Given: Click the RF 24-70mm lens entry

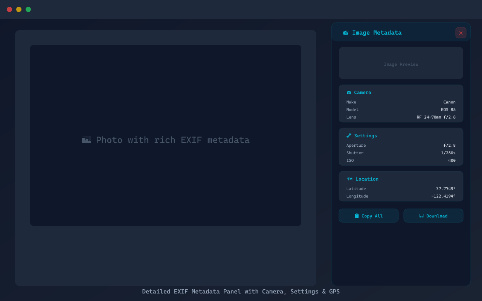Looking at the screenshot, I should pos(436,117).
